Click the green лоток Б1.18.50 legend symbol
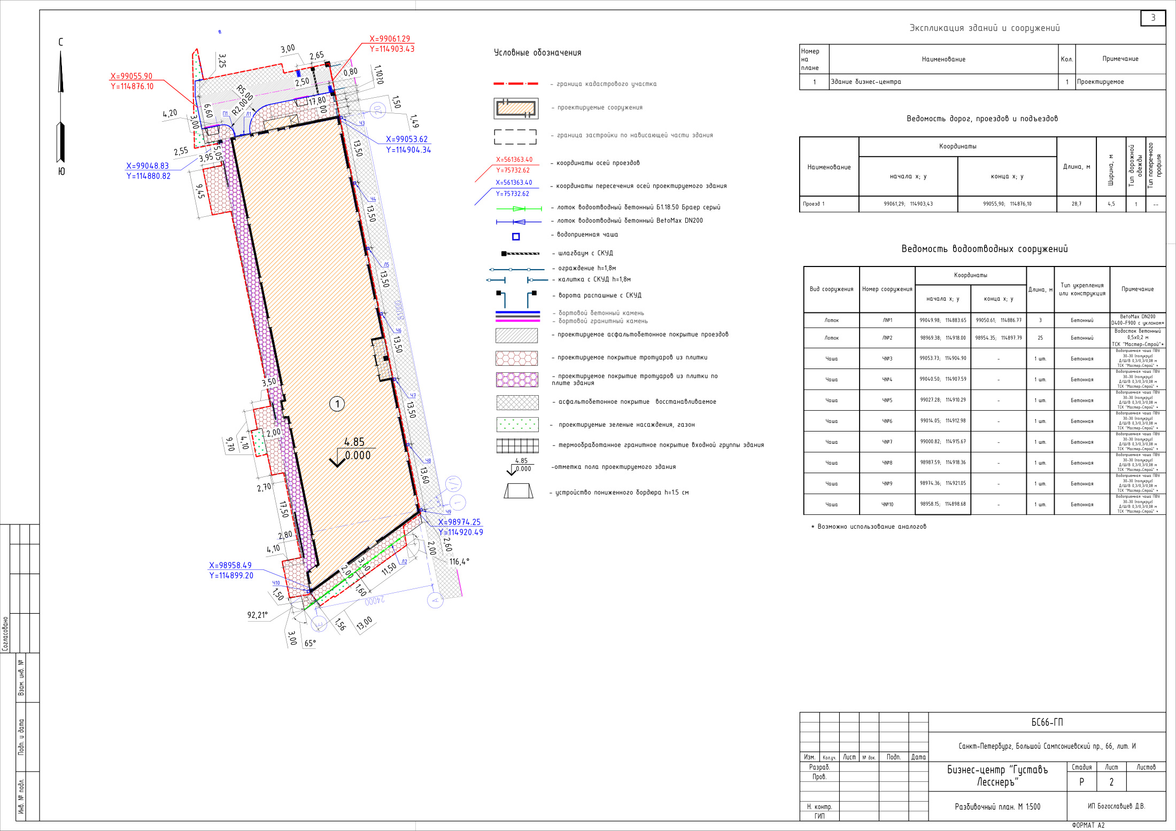The image size is (1176, 831). coord(518,208)
